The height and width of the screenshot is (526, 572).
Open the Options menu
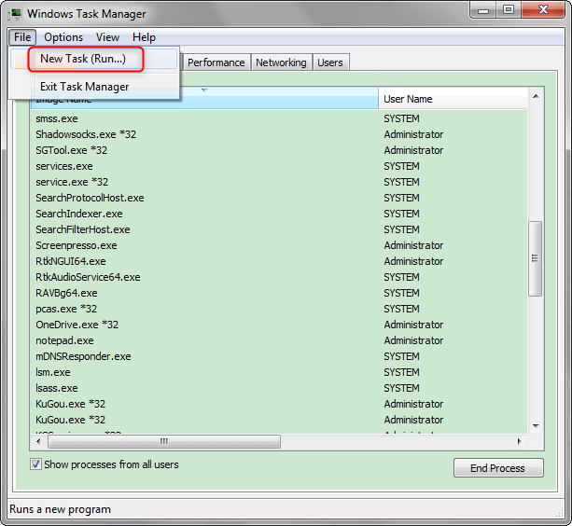click(x=63, y=37)
